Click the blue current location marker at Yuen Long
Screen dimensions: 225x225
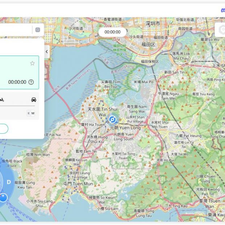112,120
